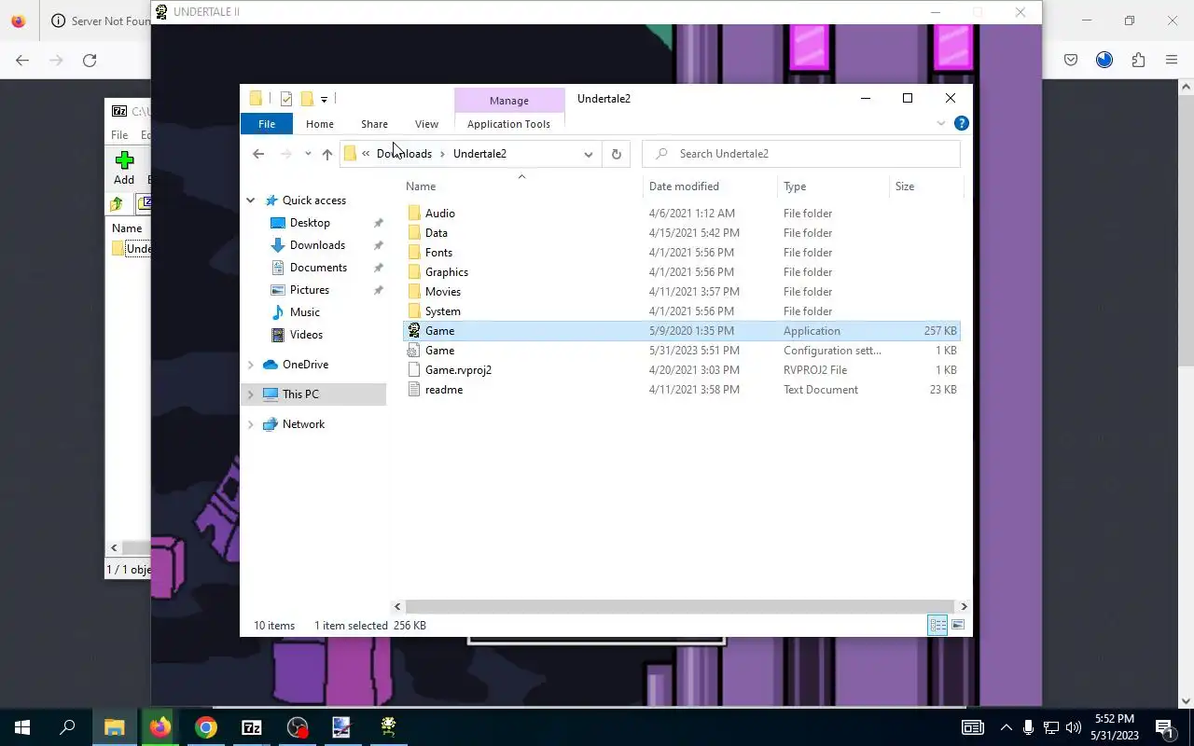The width and height of the screenshot is (1194, 746).
Task: Go to Music in navigation pane
Action: pos(304,312)
